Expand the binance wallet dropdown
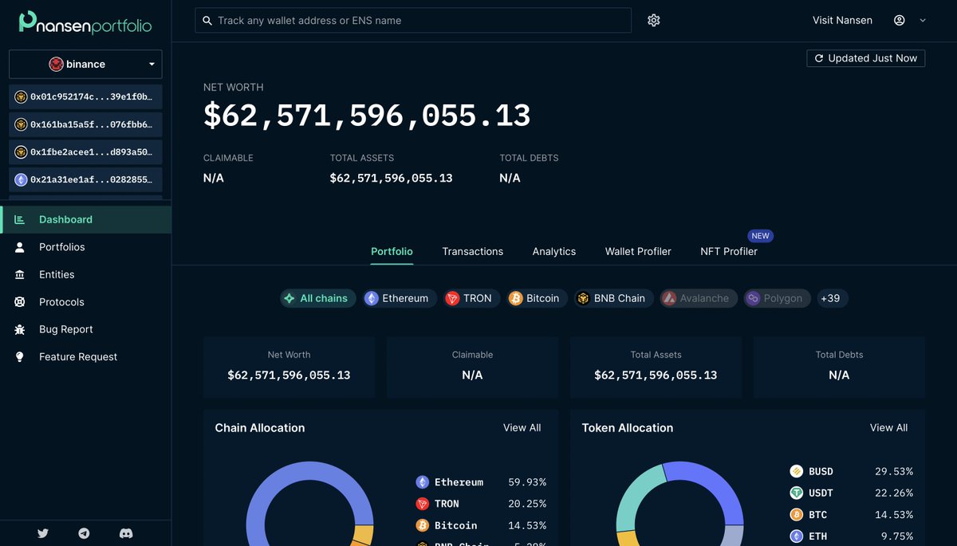 click(85, 64)
